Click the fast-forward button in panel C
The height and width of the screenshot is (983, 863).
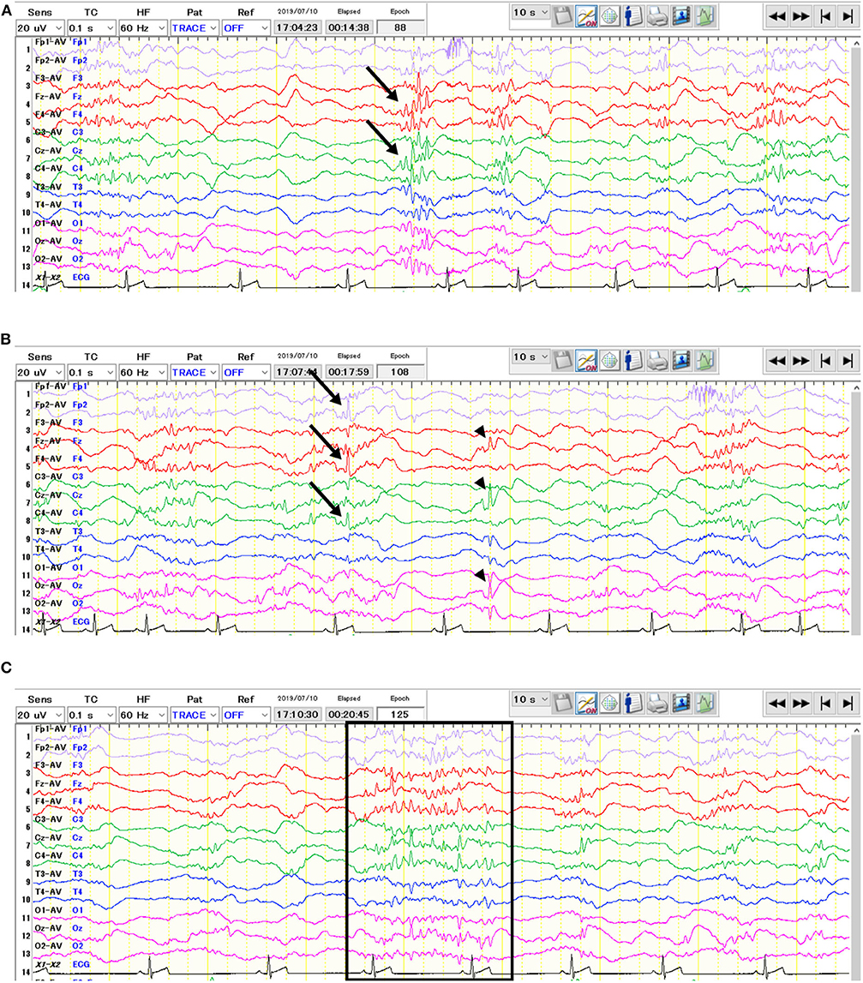pyautogui.click(x=801, y=703)
